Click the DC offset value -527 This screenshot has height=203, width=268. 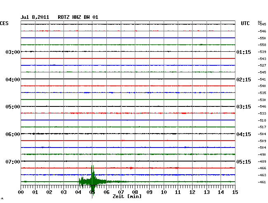pos(262,65)
